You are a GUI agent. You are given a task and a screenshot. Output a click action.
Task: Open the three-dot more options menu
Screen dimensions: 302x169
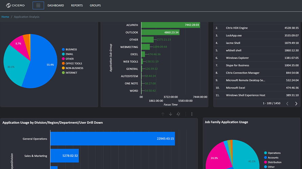coord(192,114)
